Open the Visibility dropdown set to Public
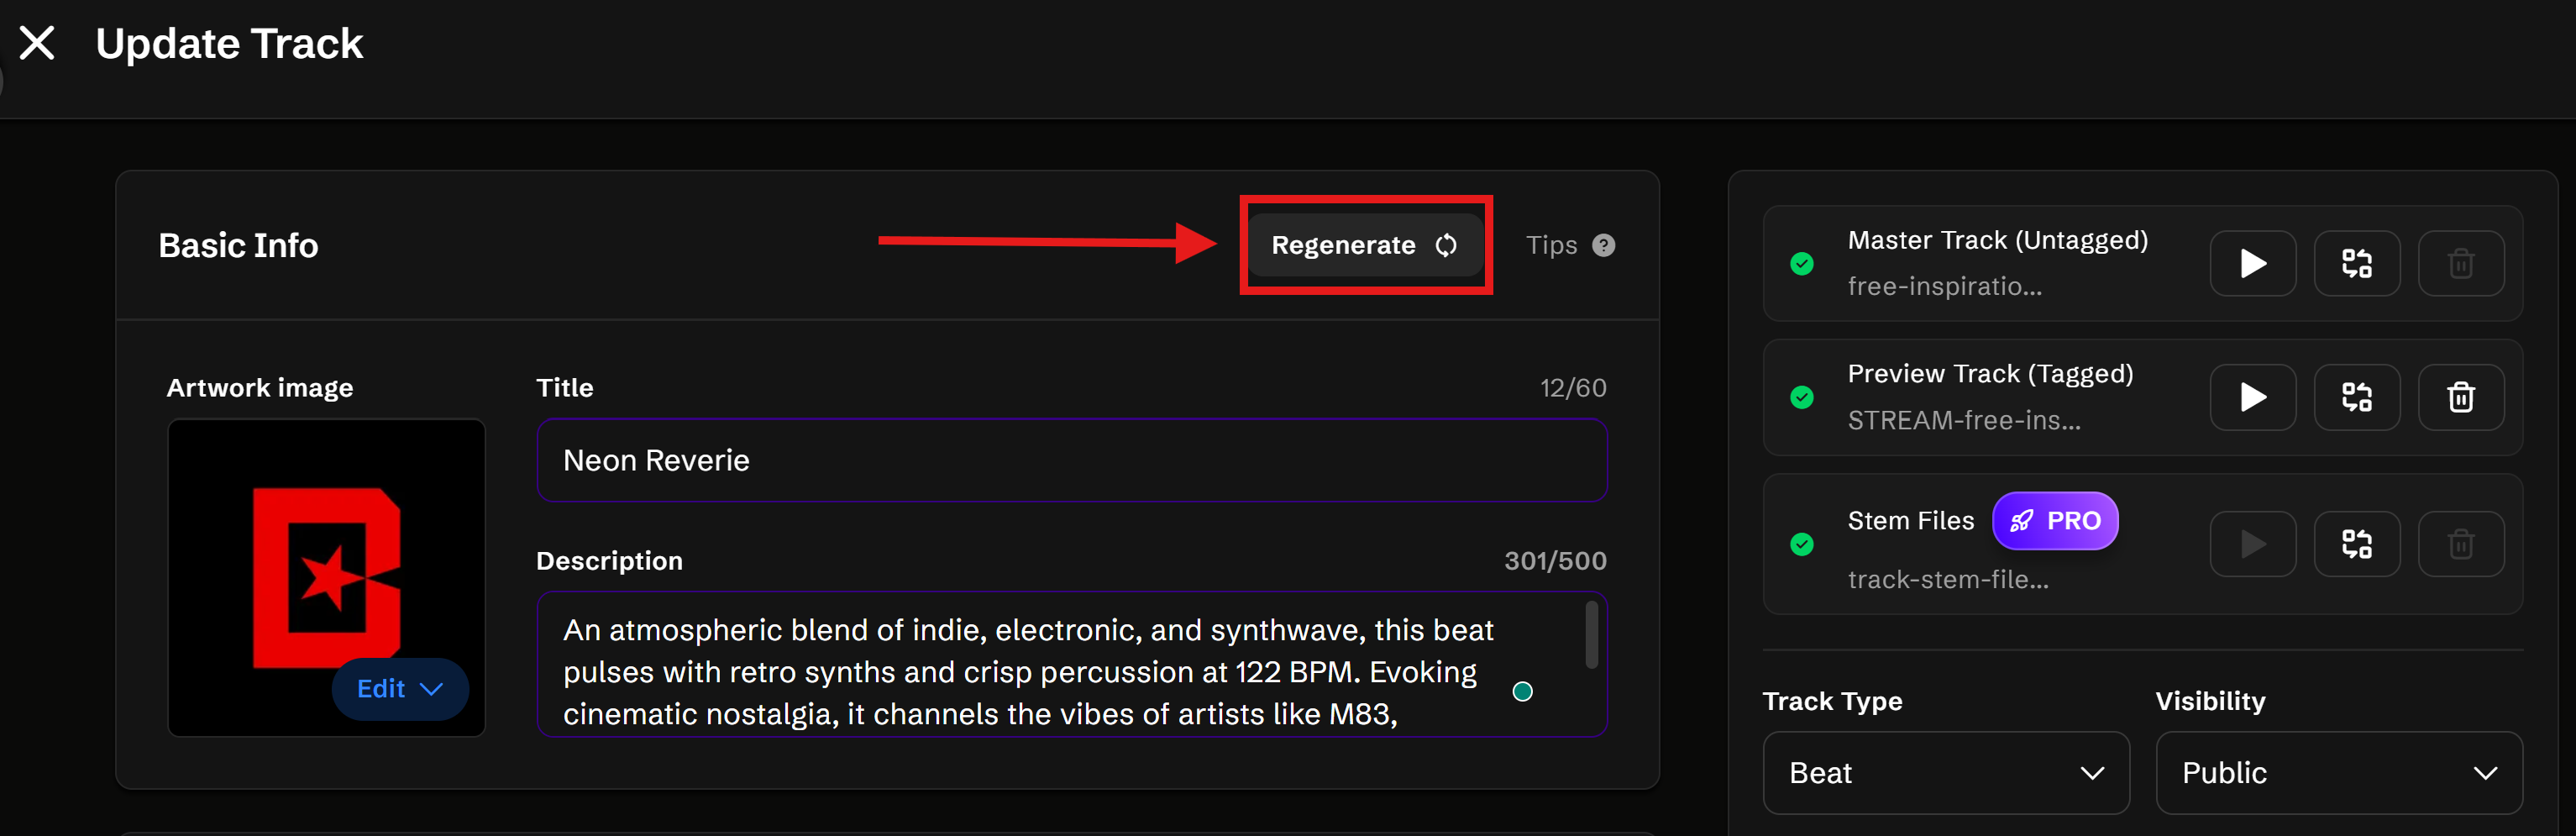This screenshot has width=2576, height=836. click(2338, 773)
